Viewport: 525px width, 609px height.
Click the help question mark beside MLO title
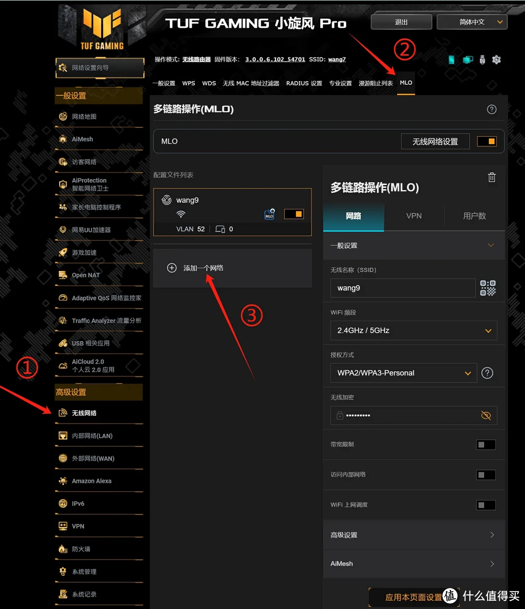pyautogui.click(x=491, y=110)
